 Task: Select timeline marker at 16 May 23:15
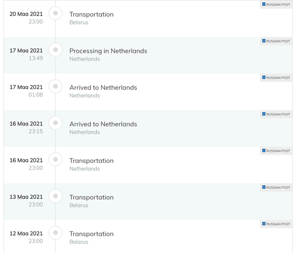55,123
